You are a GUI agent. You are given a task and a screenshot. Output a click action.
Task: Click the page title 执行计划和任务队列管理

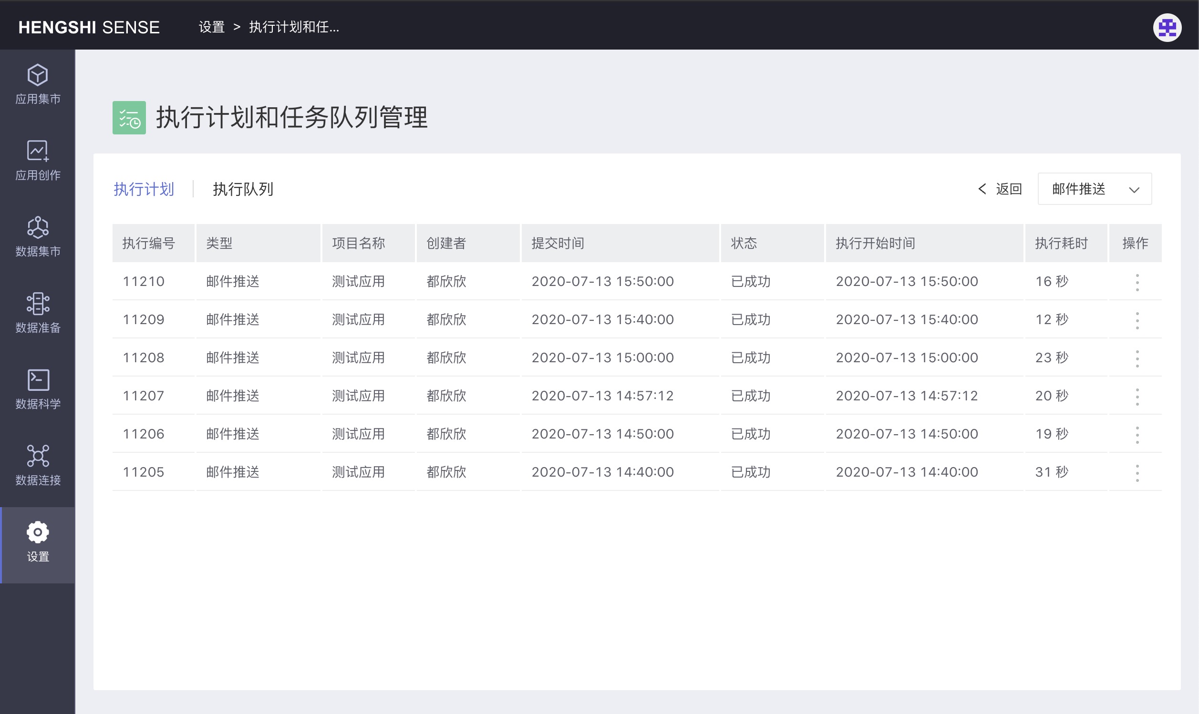(292, 117)
